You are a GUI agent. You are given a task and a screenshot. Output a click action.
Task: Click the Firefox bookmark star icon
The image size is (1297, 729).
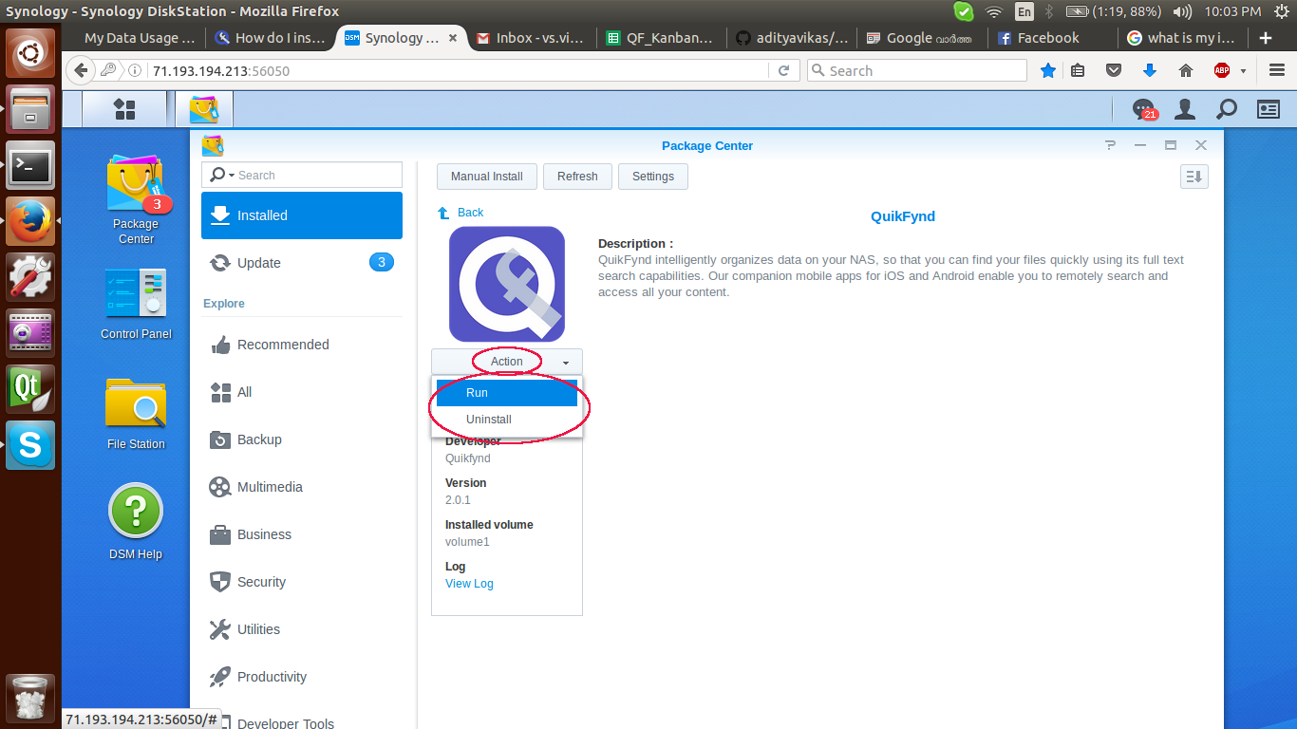[x=1048, y=70]
